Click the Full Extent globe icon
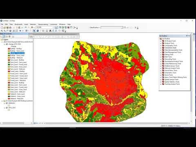 pyautogui.click(x=10, y=31)
